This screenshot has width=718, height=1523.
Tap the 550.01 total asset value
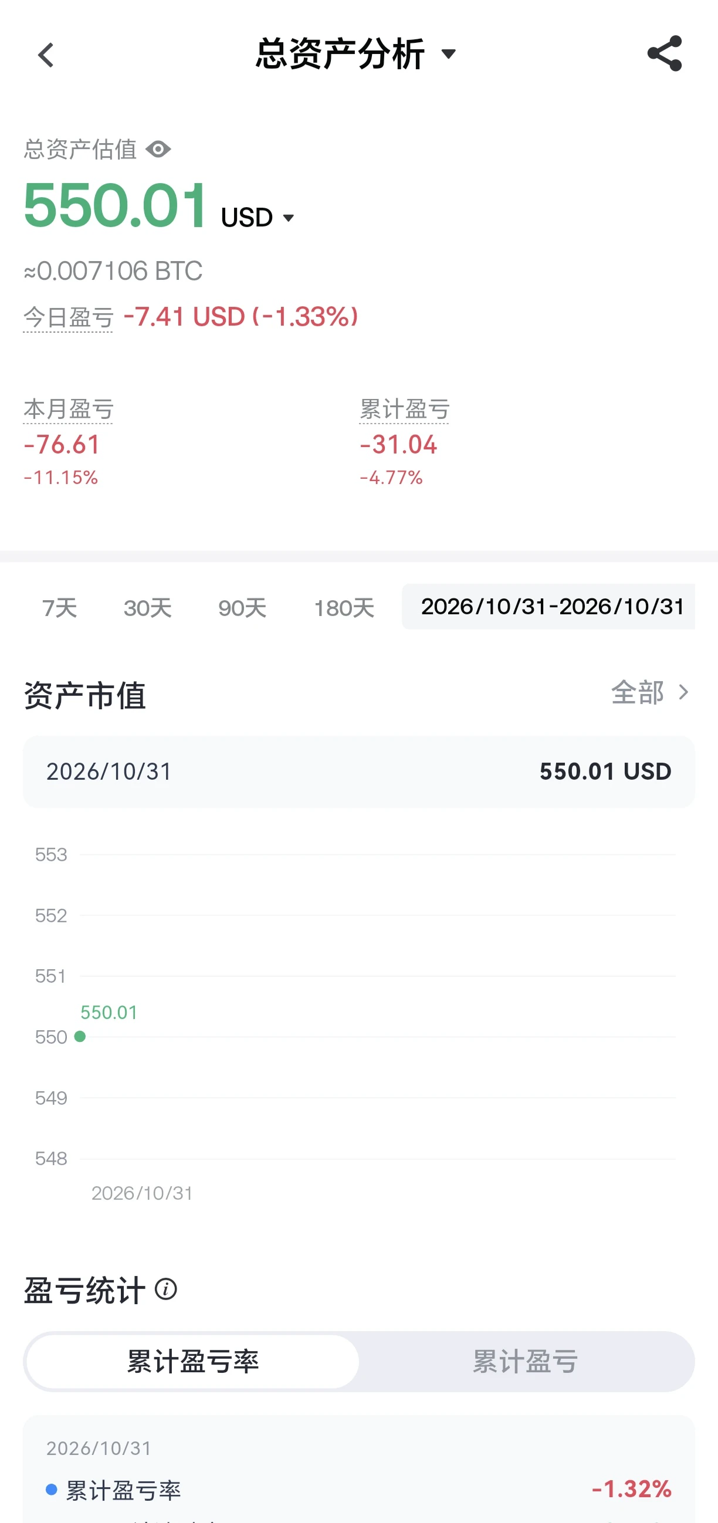(116, 205)
